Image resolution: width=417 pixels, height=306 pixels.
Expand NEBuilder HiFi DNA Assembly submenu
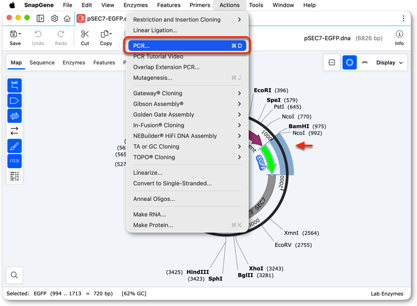(187, 136)
